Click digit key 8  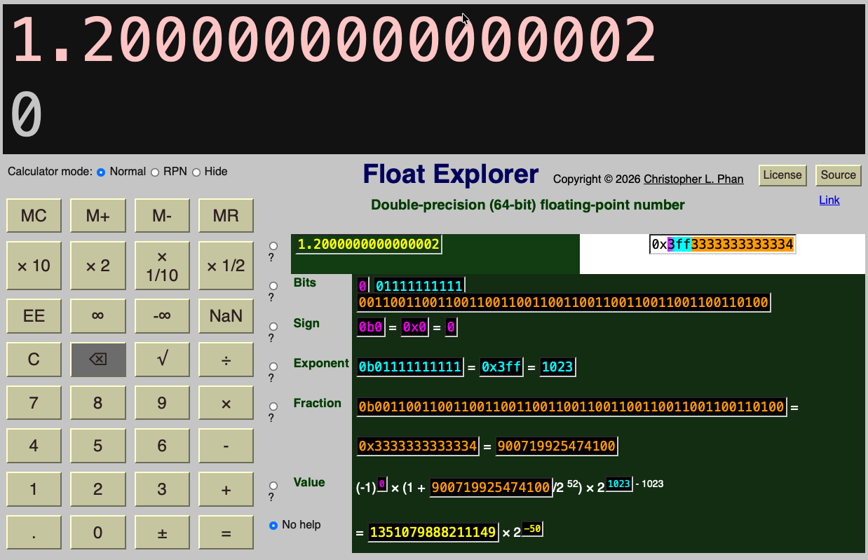pyautogui.click(x=98, y=403)
